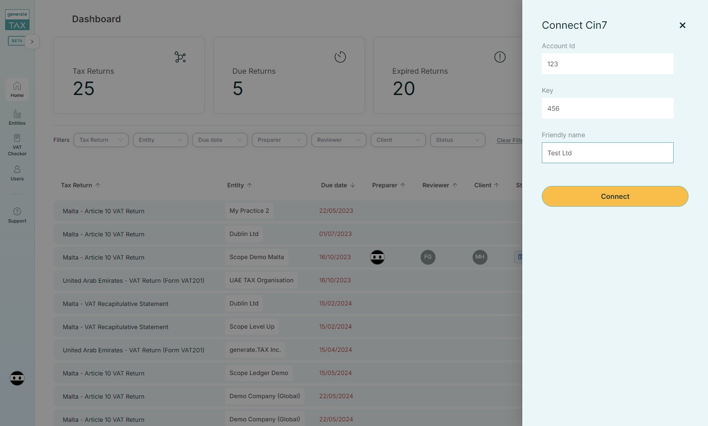Click the Expired Returns warning icon

coord(500,57)
